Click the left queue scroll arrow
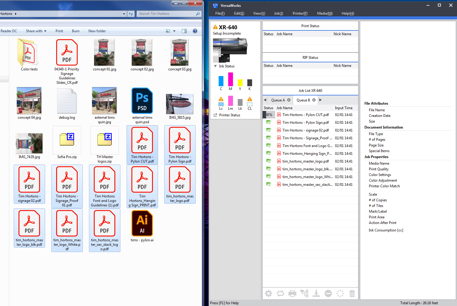The image size is (457, 306). point(265,100)
